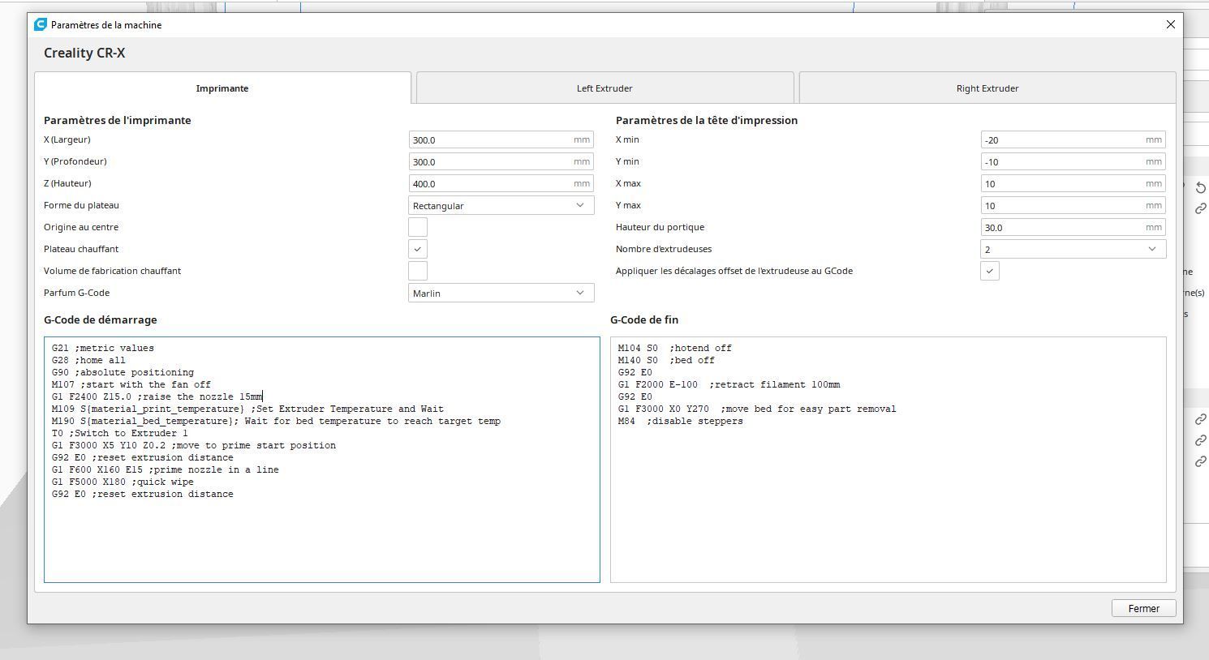The width and height of the screenshot is (1209, 660).
Task: Click the 'T0 ;Switch to Extruder 1' line
Action: pyautogui.click(x=119, y=433)
